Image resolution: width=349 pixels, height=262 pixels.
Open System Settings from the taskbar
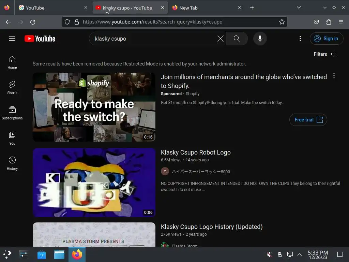tap(24, 254)
